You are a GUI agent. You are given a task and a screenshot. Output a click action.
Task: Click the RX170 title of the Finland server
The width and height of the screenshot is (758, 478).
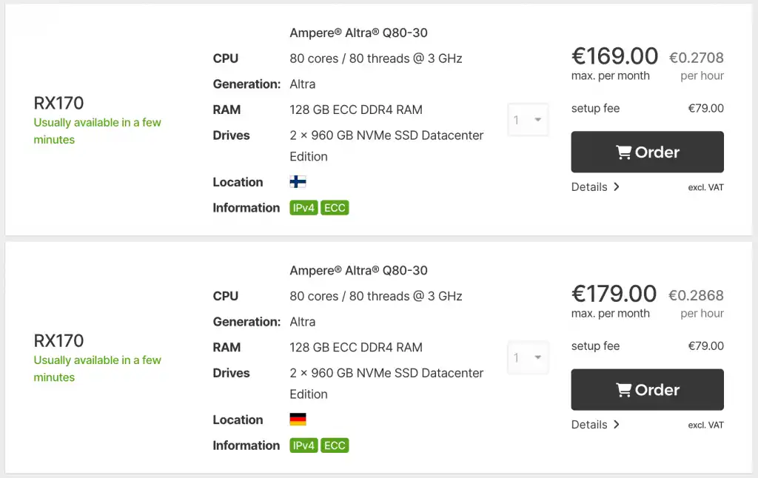point(59,103)
